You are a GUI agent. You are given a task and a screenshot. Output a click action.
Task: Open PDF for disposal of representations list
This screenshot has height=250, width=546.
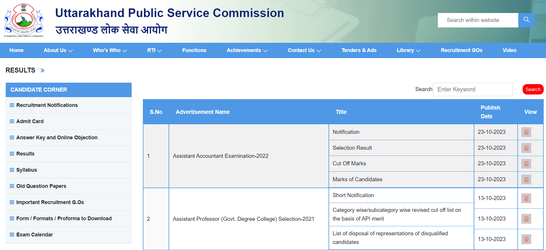tap(526, 240)
